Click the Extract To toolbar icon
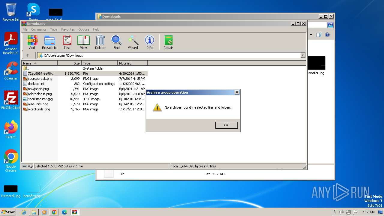 (x=49, y=42)
